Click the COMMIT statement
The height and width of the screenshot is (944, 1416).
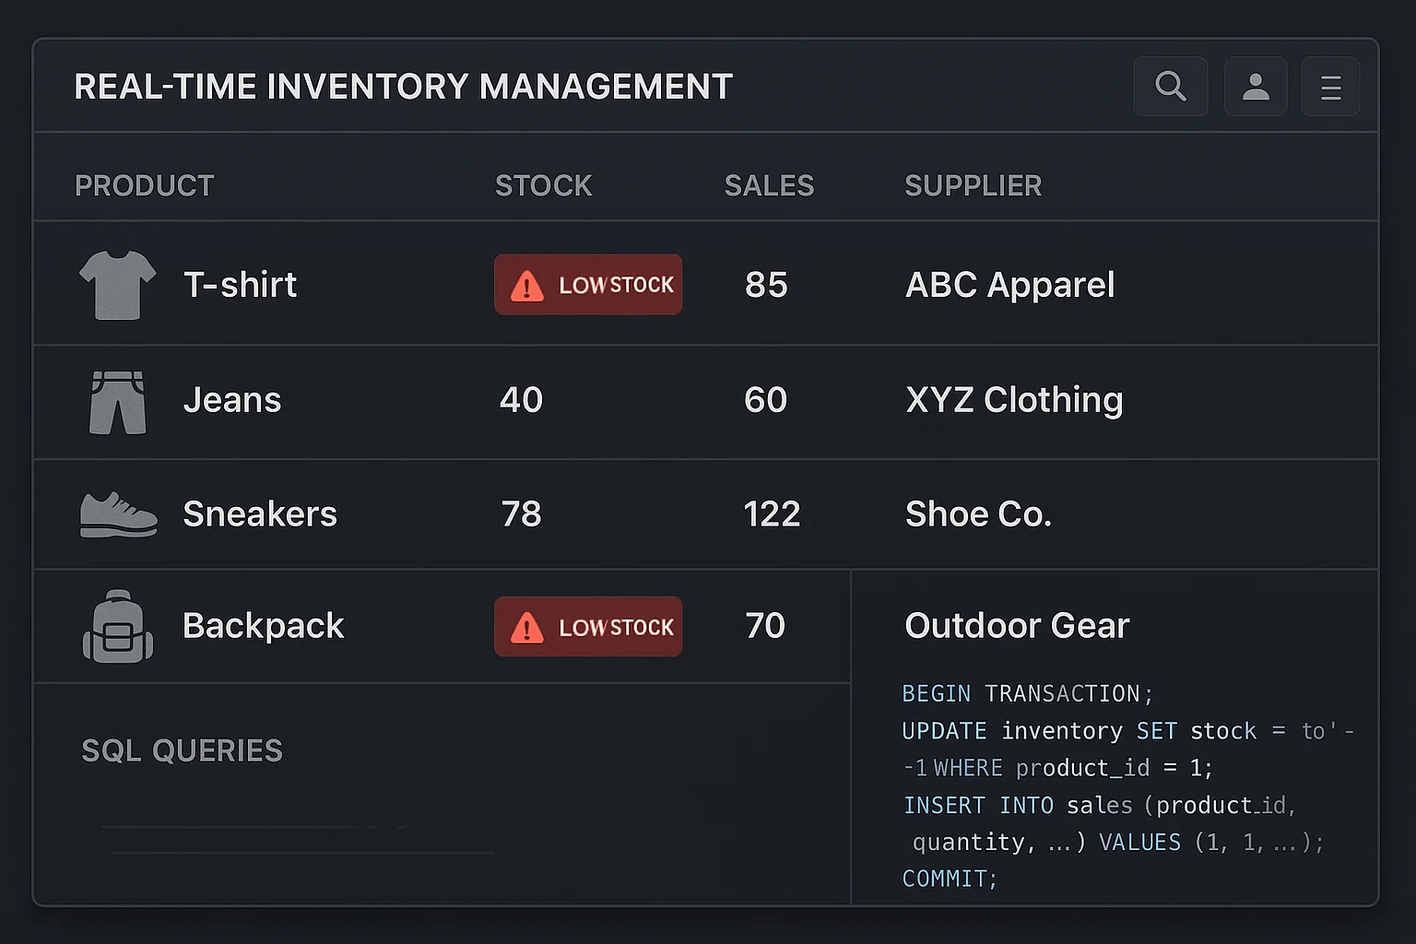[950, 879]
